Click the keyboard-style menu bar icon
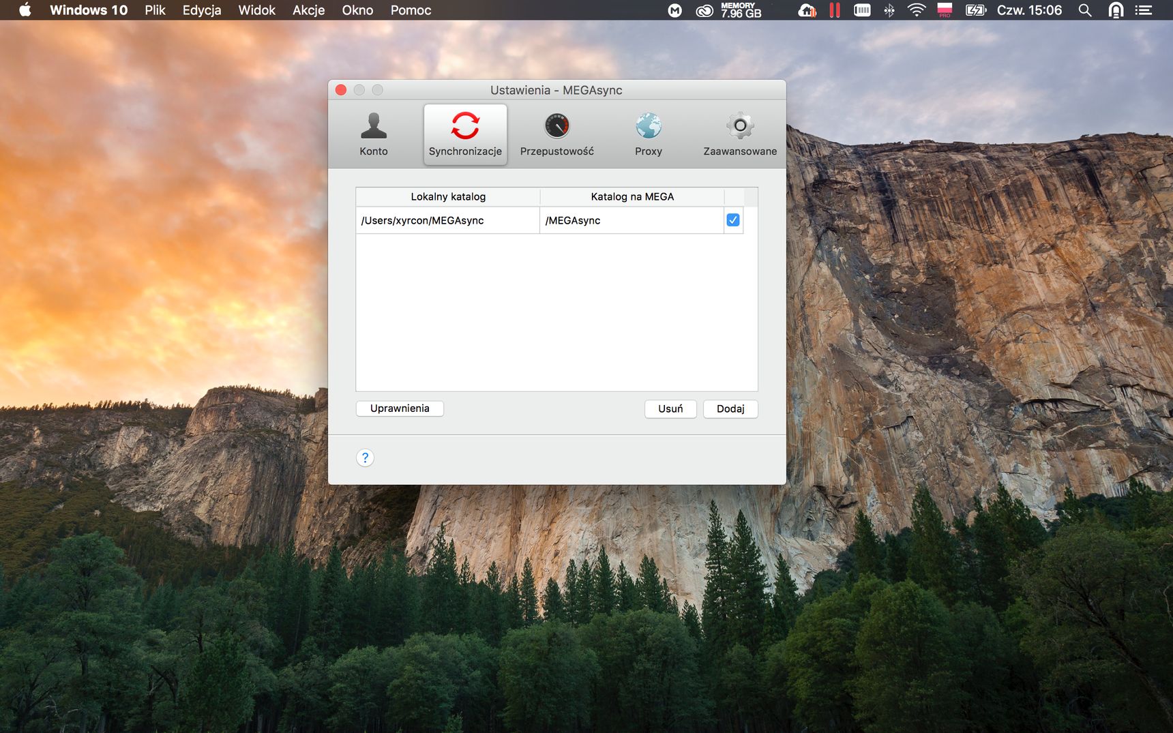This screenshot has width=1173, height=733. (862, 10)
